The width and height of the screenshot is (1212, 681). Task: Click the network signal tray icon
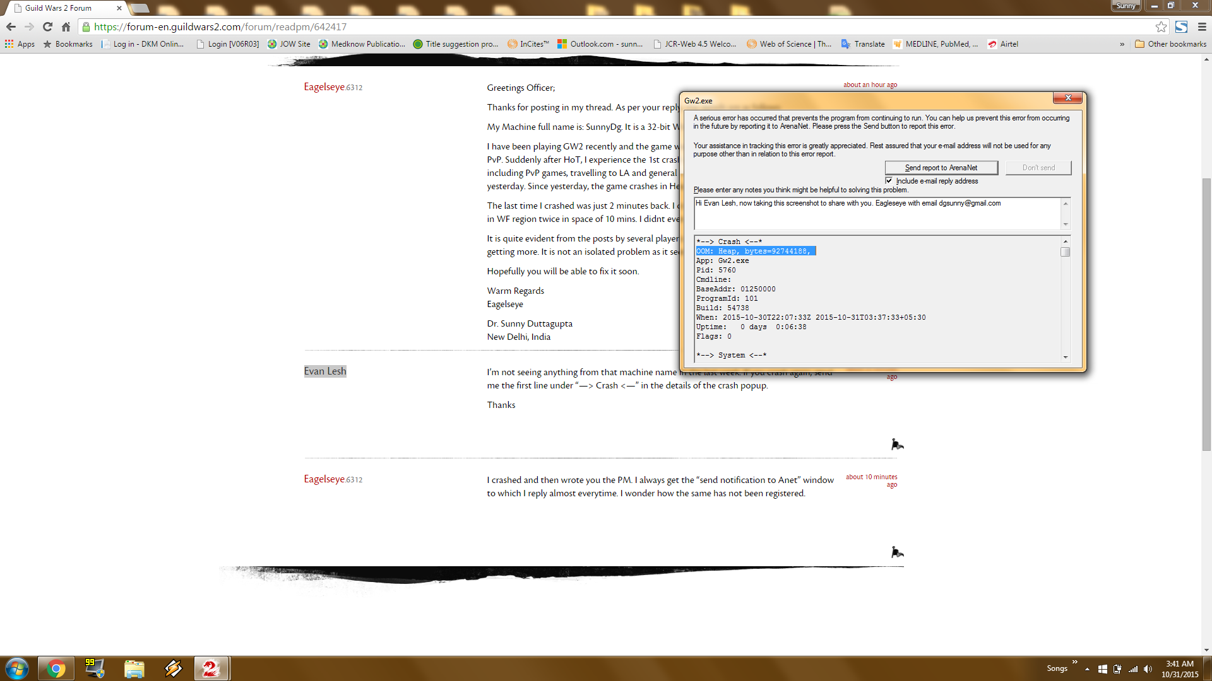tap(1133, 668)
